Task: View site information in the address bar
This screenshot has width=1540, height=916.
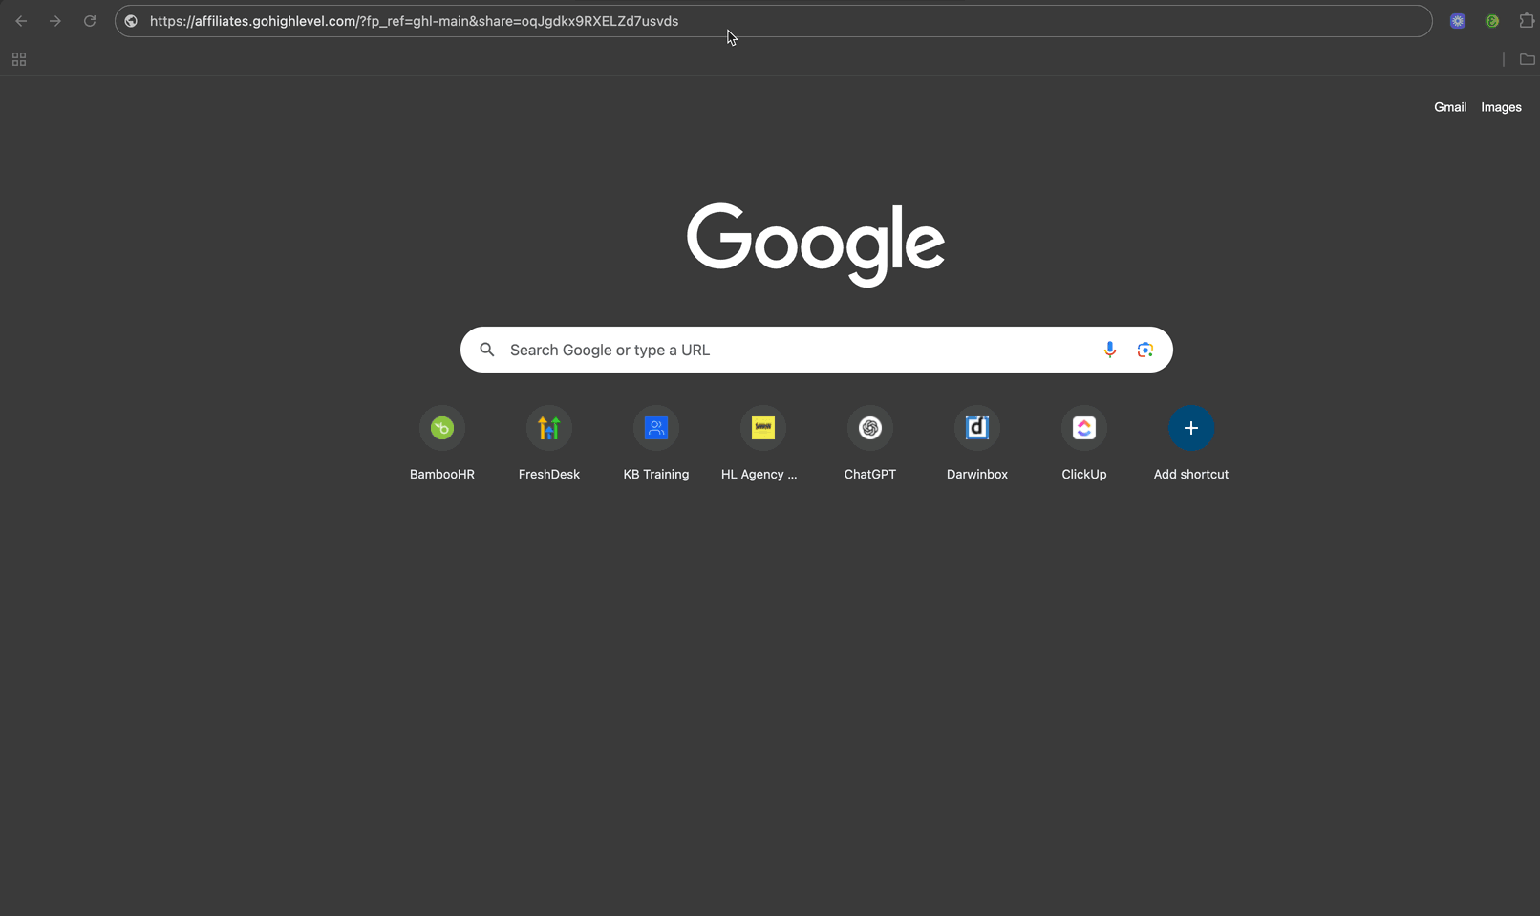Action: click(130, 20)
